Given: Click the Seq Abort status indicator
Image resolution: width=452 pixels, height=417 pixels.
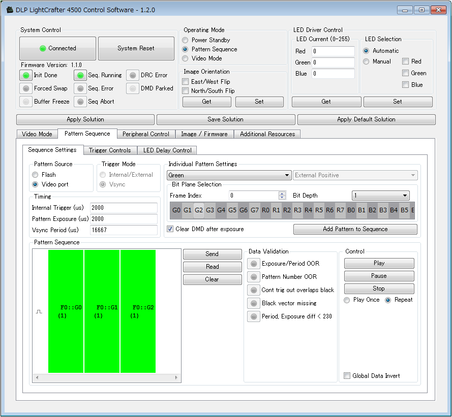Looking at the screenshot, I should coord(80,102).
